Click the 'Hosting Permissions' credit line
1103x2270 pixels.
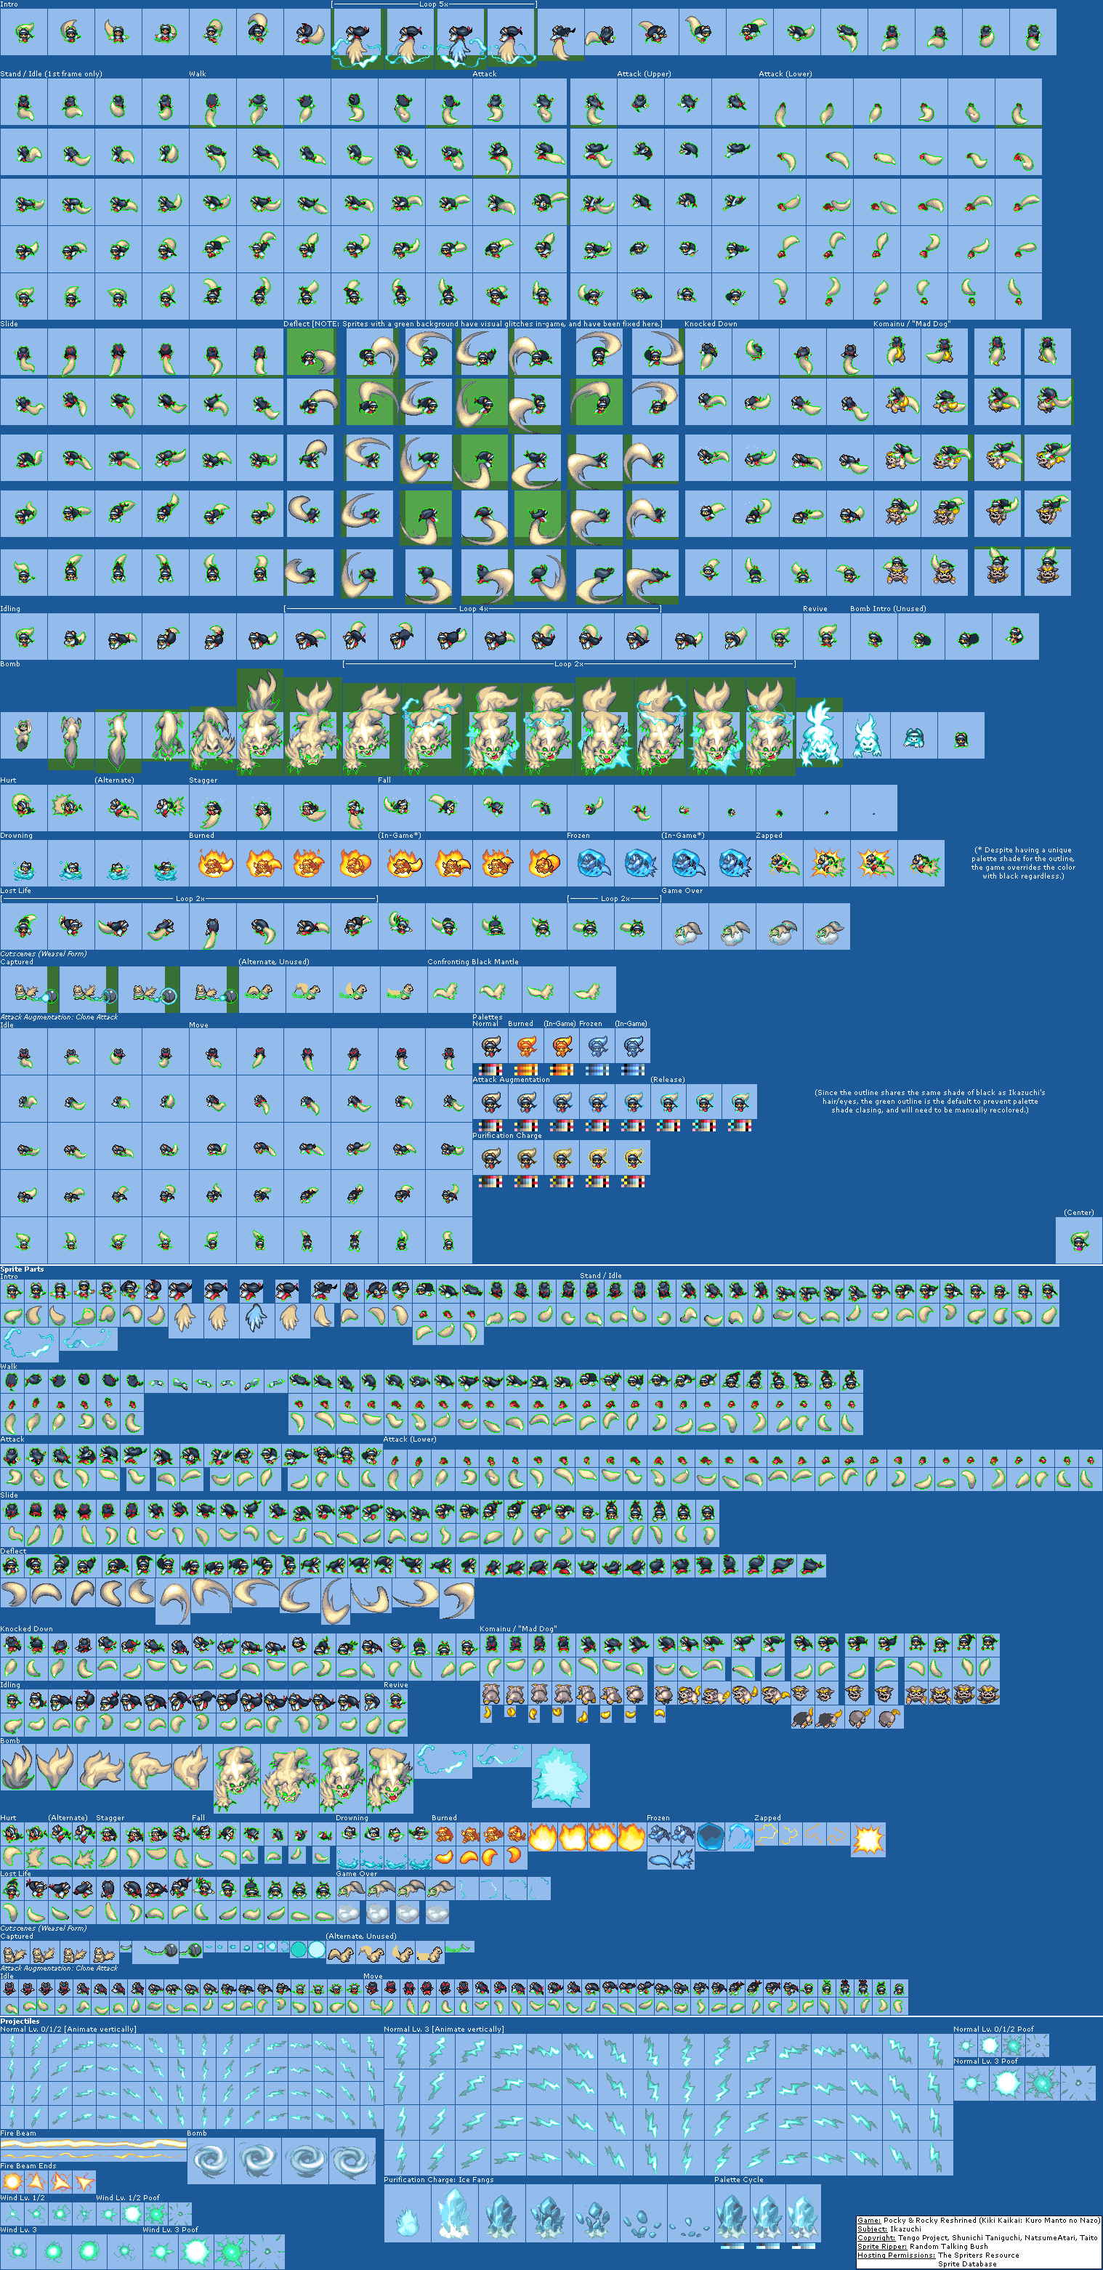pos(938,2255)
